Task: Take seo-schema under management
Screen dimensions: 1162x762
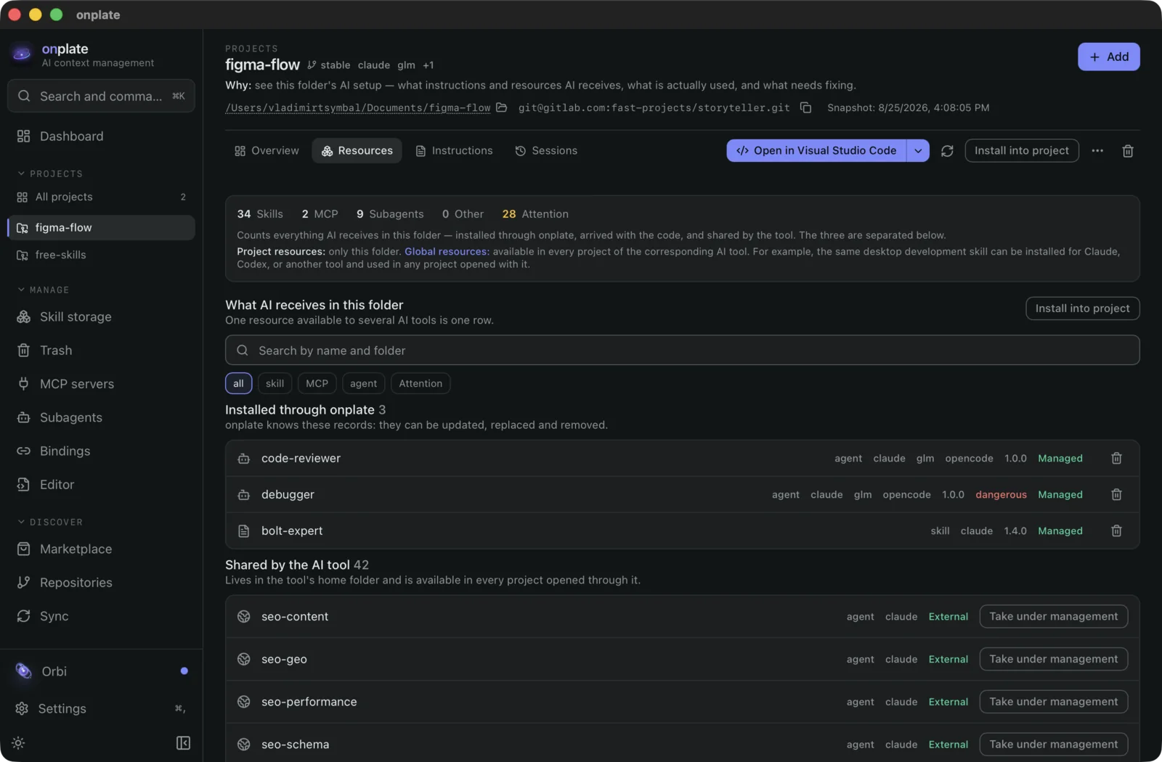Action: point(1054,745)
